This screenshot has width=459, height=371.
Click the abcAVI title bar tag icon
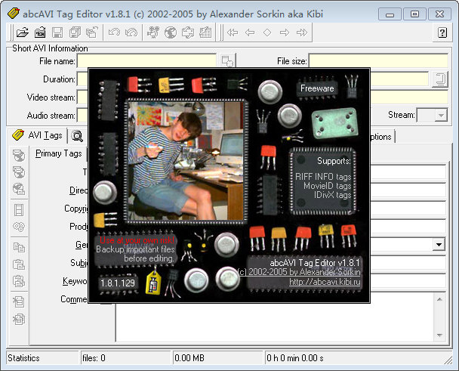(x=14, y=13)
